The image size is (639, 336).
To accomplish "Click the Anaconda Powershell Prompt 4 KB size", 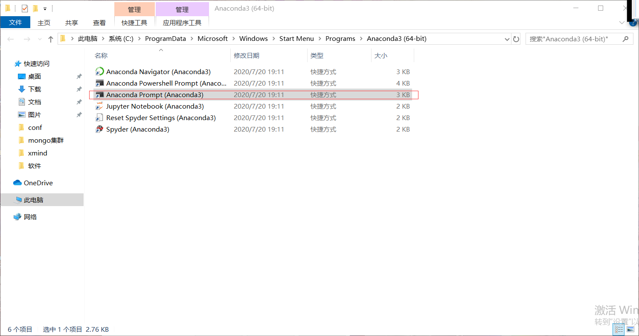I will [x=403, y=83].
